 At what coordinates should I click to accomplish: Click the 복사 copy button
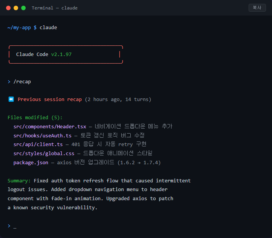(x=257, y=8)
